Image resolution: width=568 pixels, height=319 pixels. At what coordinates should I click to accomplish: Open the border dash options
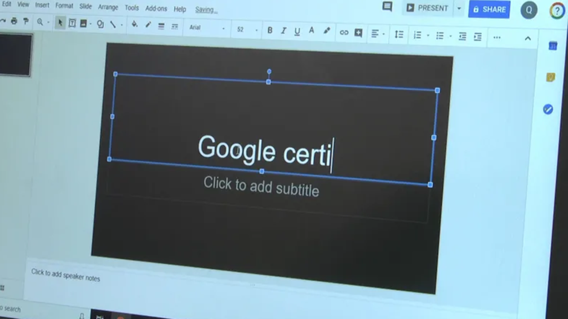[x=175, y=27]
